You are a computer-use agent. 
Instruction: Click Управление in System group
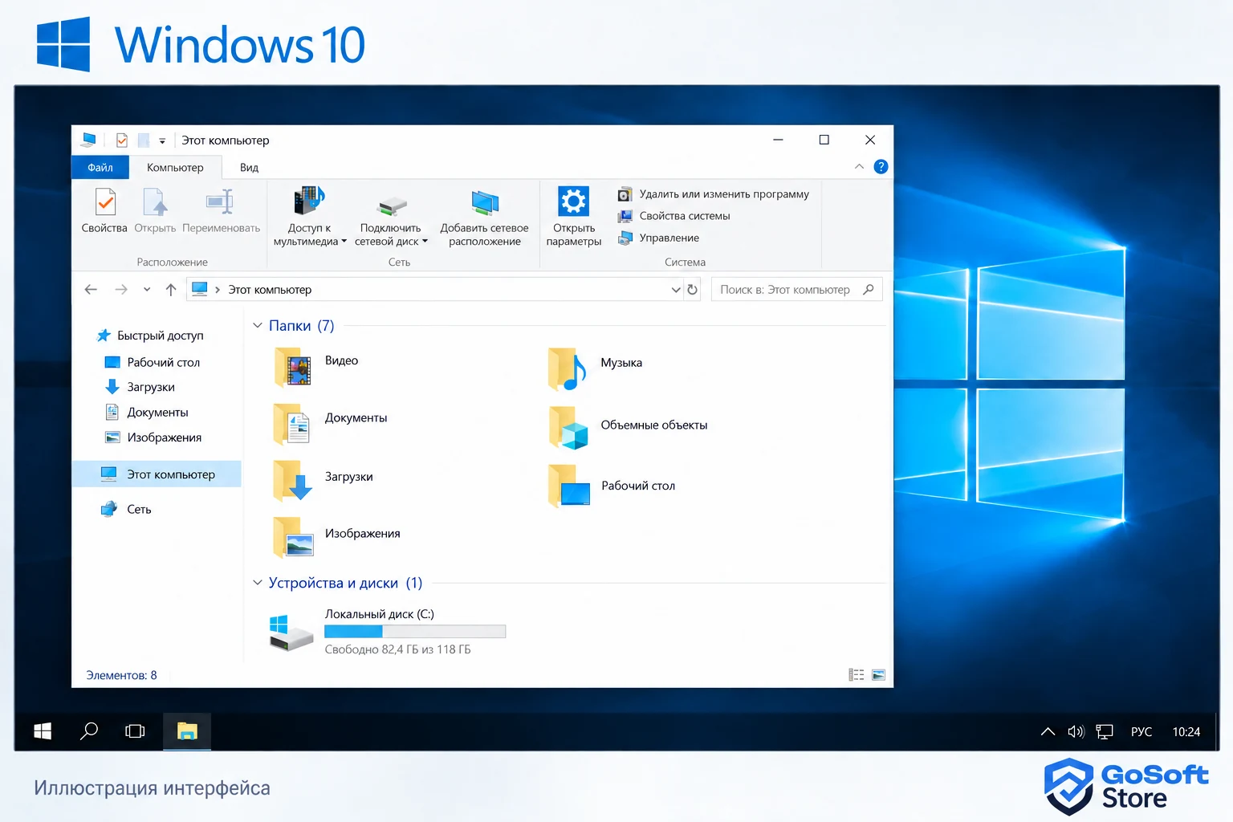coord(658,238)
